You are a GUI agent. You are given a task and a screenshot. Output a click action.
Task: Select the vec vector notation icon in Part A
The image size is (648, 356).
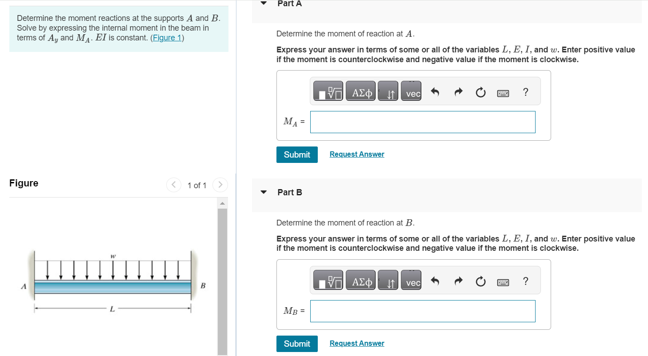point(411,91)
